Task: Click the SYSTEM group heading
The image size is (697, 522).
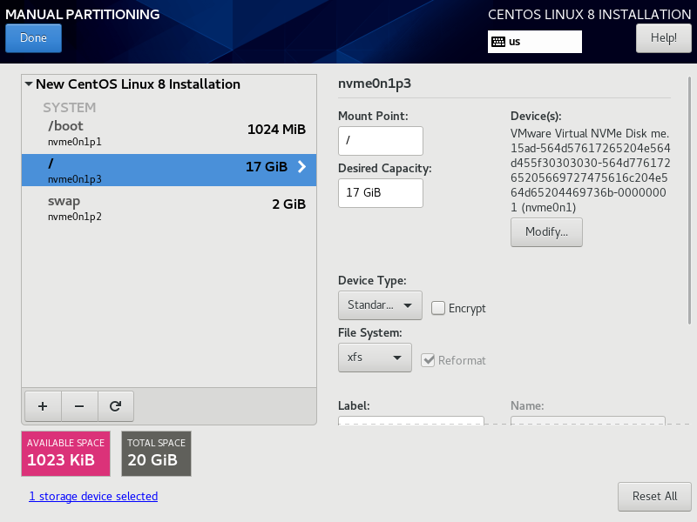Action: point(70,107)
